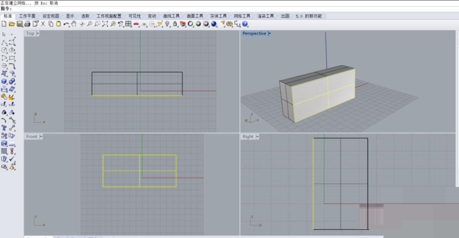Screen dimensions: 459x238
Task: Lock objects using the padlock icon
Action: click(x=175, y=24)
